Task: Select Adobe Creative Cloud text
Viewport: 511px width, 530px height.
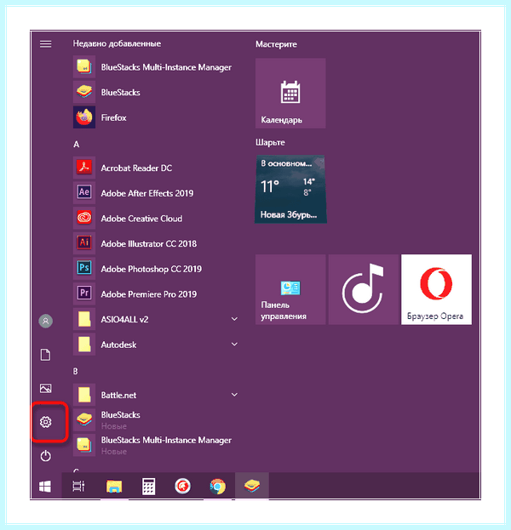Action: [x=141, y=219]
